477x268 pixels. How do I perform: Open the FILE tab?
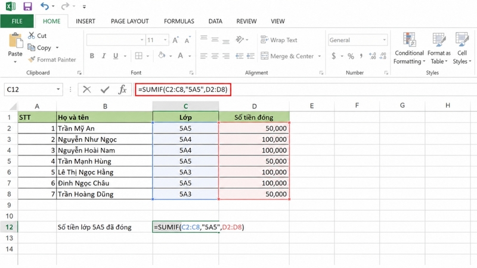(x=17, y=21)
